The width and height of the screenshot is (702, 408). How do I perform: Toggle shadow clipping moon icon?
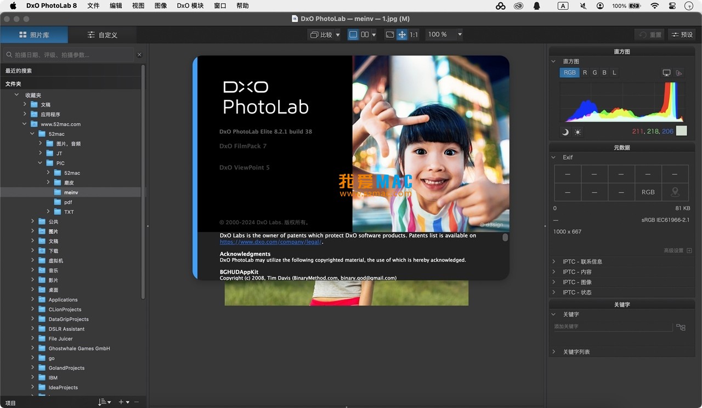tap(565, 132)
